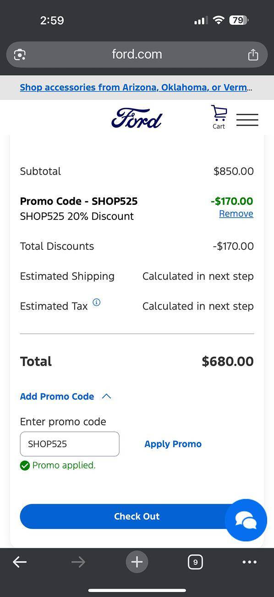This screenshot has width=274, height=597.
Task: Click the Check Out button
Action: pos(137,516)
